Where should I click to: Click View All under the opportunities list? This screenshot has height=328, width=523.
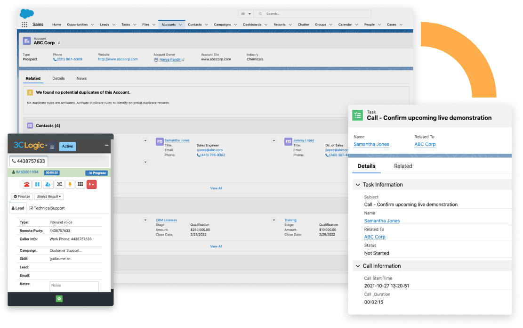(216, 246)
